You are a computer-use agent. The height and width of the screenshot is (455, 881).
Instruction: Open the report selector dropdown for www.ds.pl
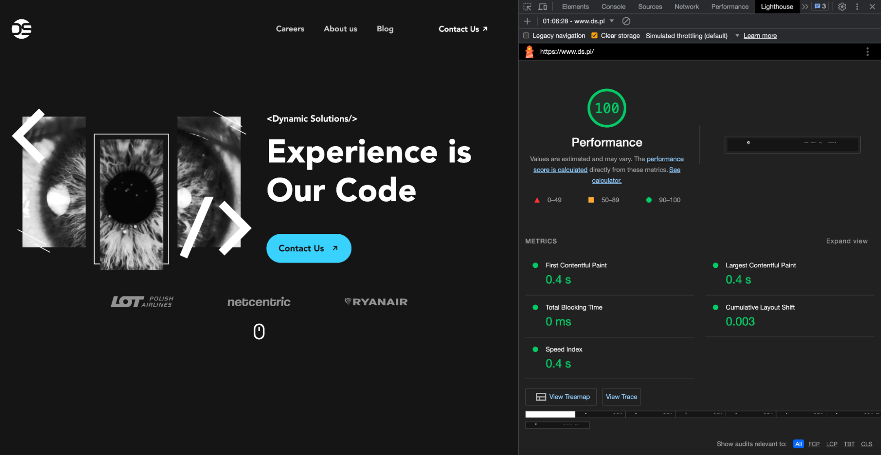click(612, 21)
